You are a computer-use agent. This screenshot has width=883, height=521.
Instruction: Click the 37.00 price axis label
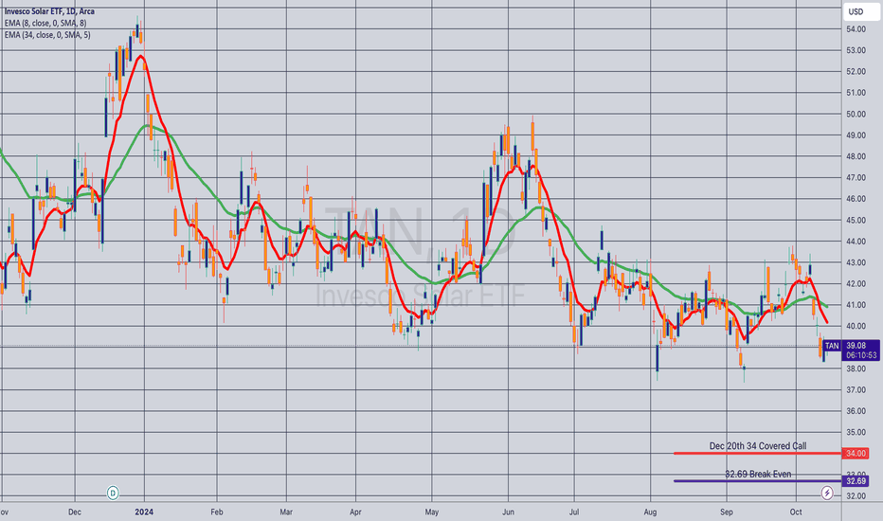(x=856, y=389)
